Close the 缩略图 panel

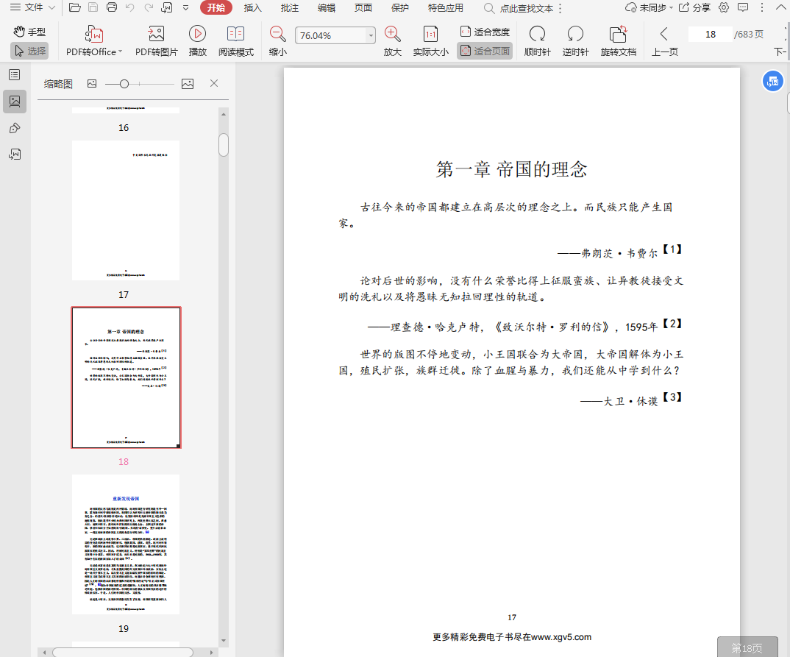213,84
